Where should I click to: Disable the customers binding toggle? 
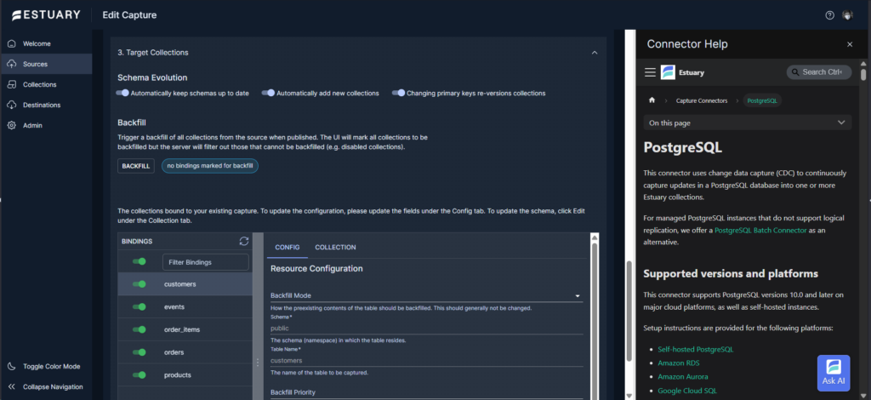139,284
